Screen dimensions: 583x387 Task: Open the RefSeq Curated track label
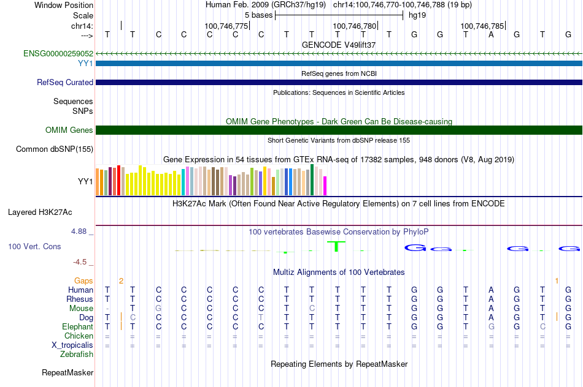pyautogui.click(x=65, y=83)
